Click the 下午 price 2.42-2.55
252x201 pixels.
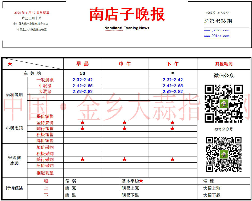(x=172, y=86)
